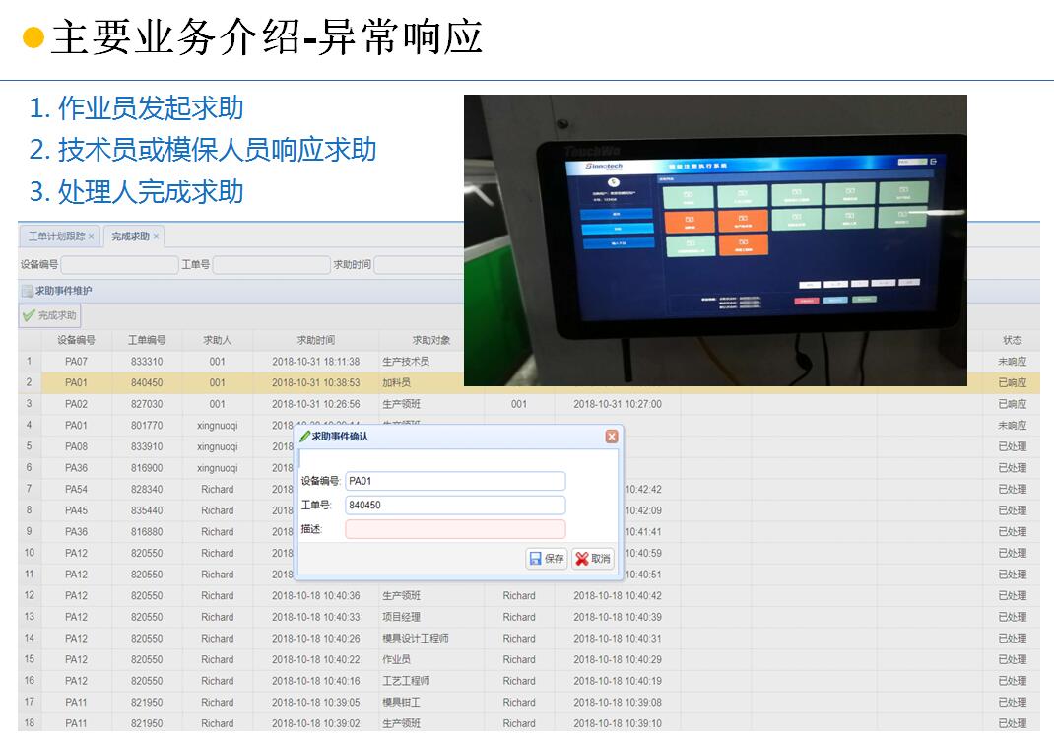Click the touchscreen monitor photo
This screenshot has height=744, width=1054.
click(x=715, y=239)
